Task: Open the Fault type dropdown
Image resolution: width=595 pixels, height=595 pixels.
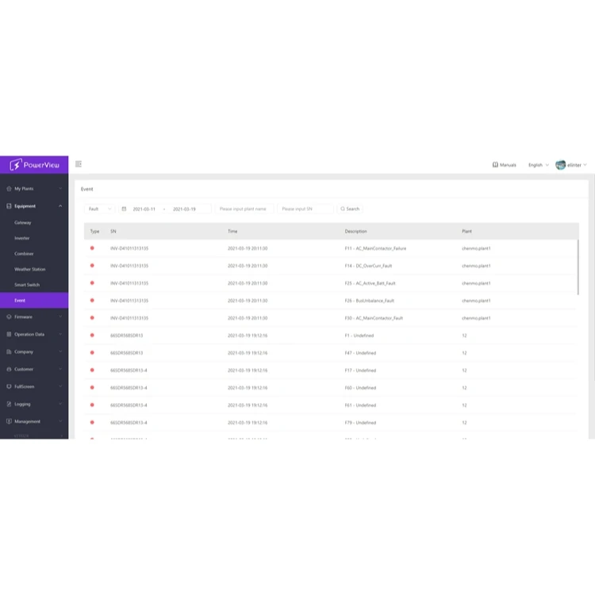Action: click(x=99, y=209)
